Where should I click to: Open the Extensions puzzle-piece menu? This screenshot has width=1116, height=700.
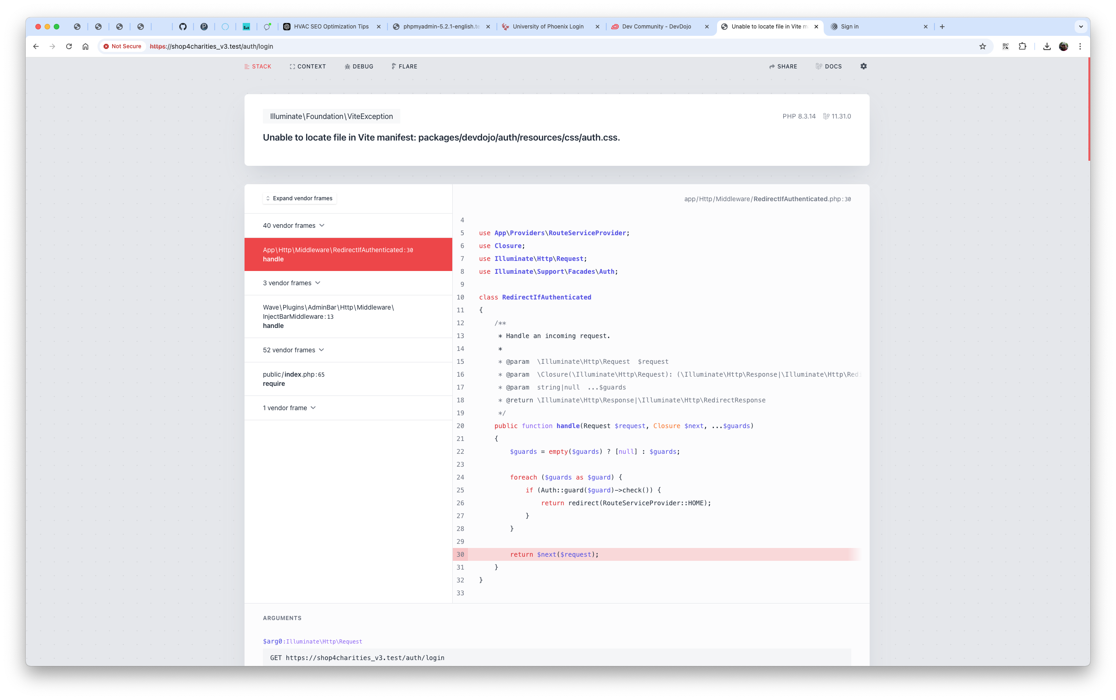pos(1022,46)
